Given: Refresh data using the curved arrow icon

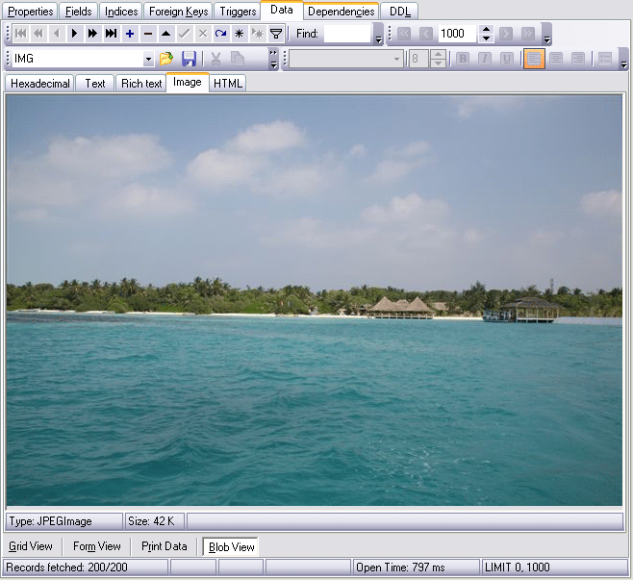Looking at the screenshot, I should click(220, 34).
